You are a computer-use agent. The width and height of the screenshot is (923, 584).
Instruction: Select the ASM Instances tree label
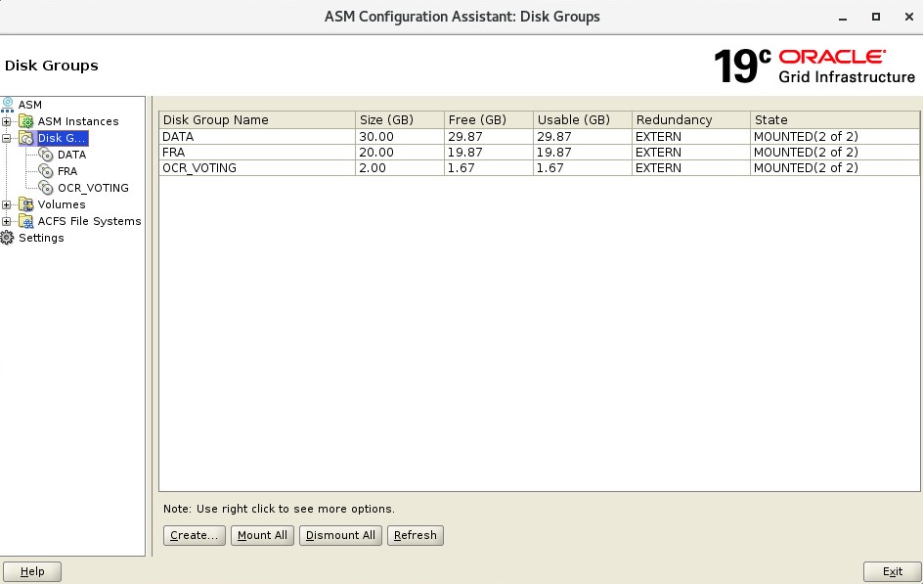(x=78, y=121)
